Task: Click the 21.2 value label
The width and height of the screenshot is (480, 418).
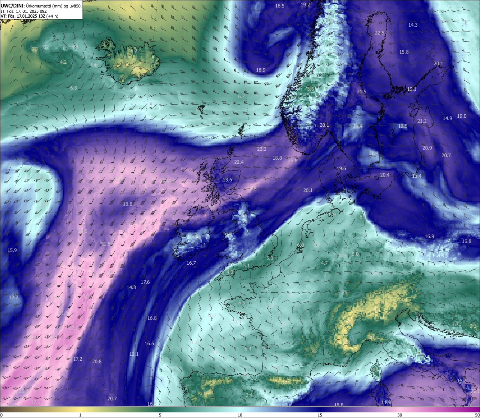Action: click(x=422, y=121)
